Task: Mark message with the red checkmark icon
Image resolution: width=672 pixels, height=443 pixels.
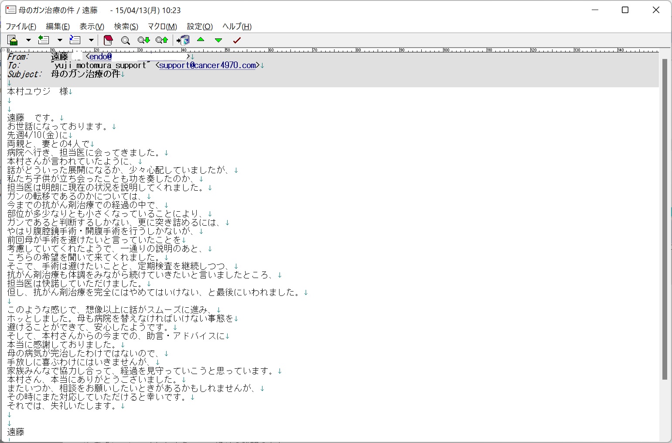Action: click(x=237, y=40)
